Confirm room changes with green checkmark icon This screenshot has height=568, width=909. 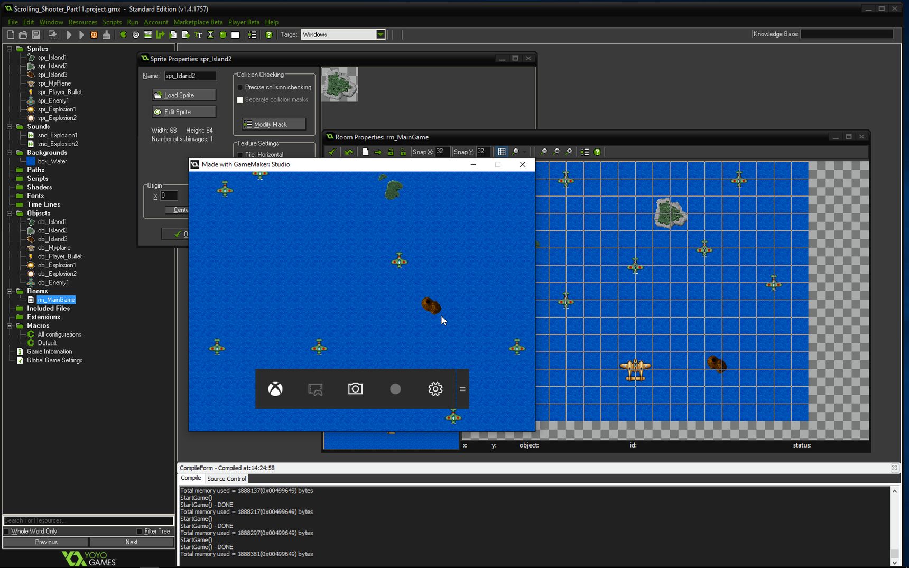pos(332,152)
